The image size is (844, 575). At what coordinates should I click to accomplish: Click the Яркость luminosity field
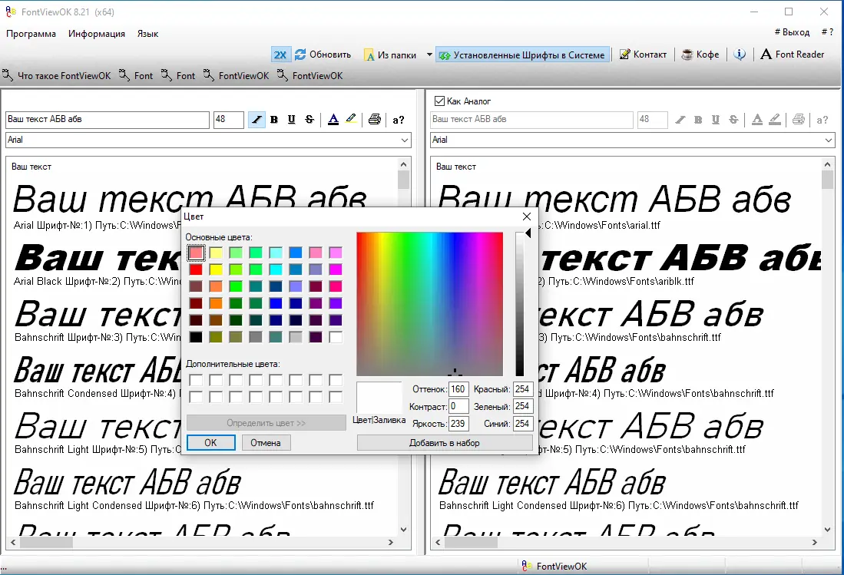458,423
